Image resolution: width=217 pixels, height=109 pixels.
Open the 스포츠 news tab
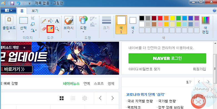(x=99, y=84)
